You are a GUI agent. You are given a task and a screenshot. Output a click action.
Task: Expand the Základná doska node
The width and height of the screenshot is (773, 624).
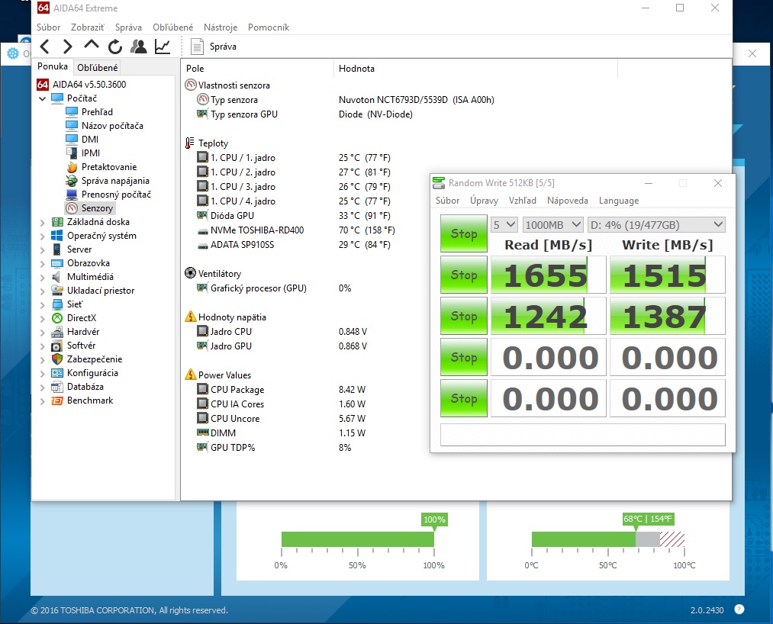click(43, 222)
